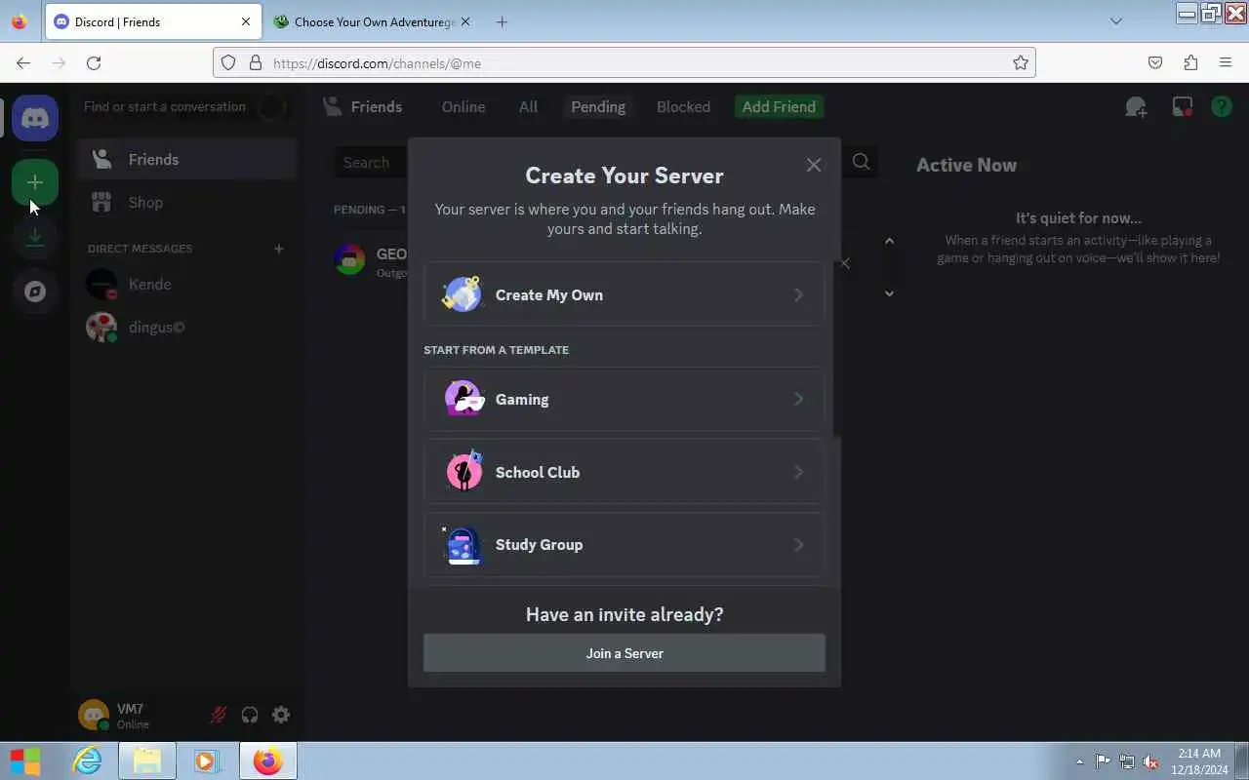Open the Windows Start button

tap(25, 761)
